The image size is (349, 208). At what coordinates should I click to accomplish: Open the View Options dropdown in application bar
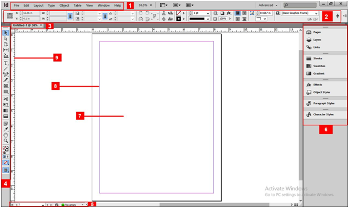coord(163,5)
